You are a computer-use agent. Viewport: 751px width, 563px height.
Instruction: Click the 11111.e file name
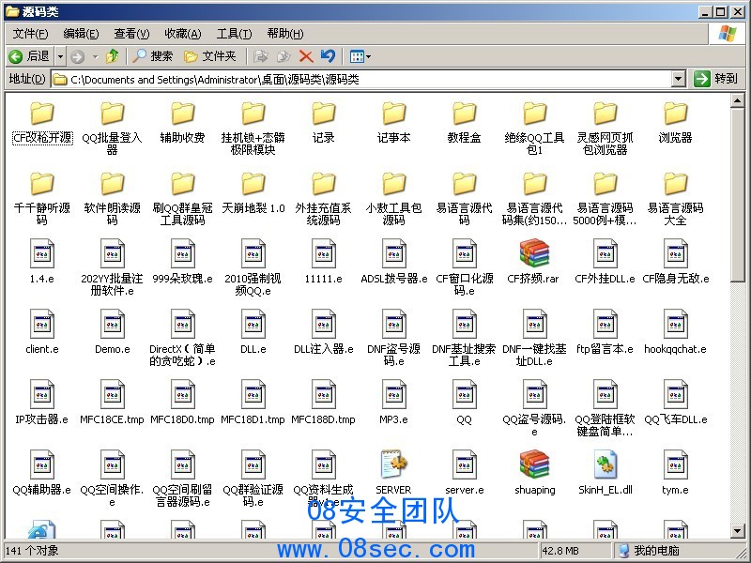(x=323, y=279)
